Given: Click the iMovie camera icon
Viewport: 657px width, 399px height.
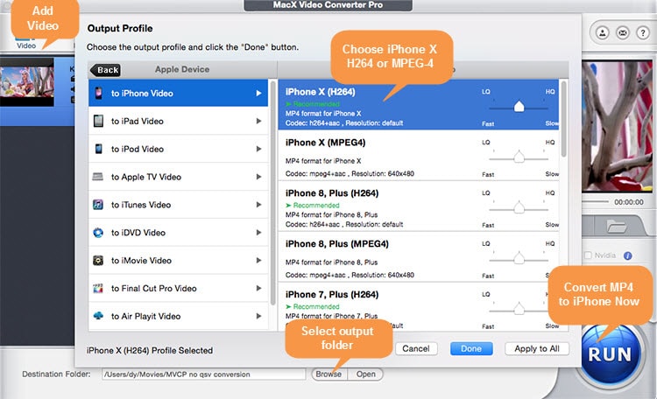Looking at the screenshot, I should (98, 261).
